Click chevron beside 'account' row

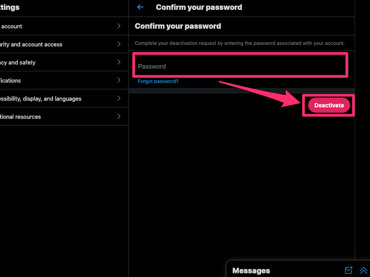coord(119,26)
